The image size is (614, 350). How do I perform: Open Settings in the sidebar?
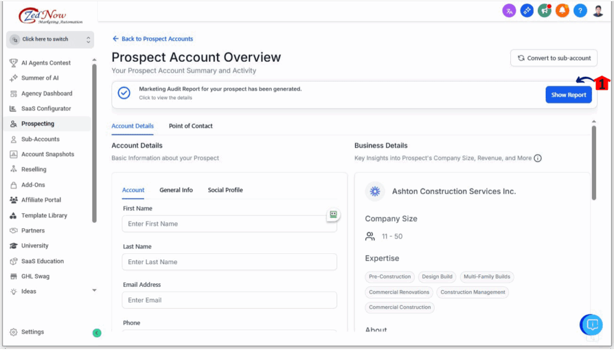(32, 332)
